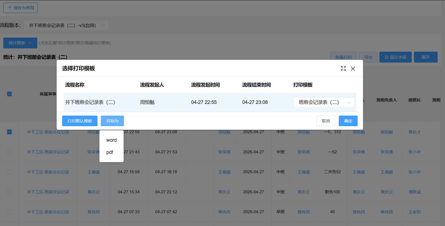Open 井下工区-班前会议记录 link in 王福盛 row
Image resolution: width=445 pixels, height=226 pixels.
coord(48,172)
